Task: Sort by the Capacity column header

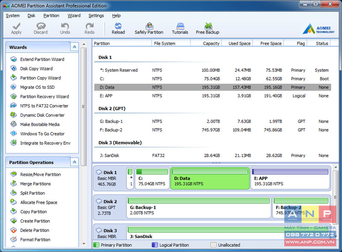Action: tap(206, 44)
